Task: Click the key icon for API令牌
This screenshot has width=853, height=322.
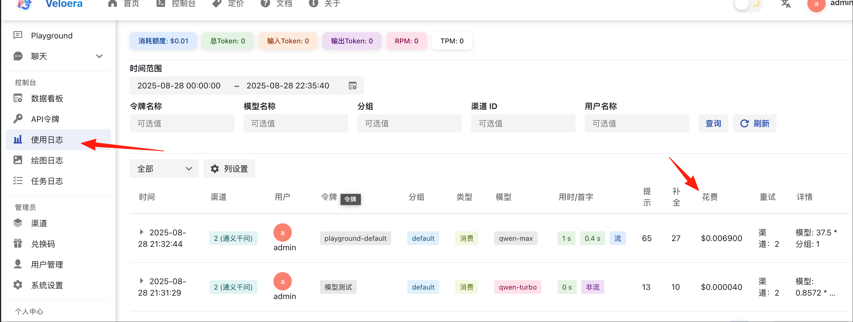Action: click(18, 119)
